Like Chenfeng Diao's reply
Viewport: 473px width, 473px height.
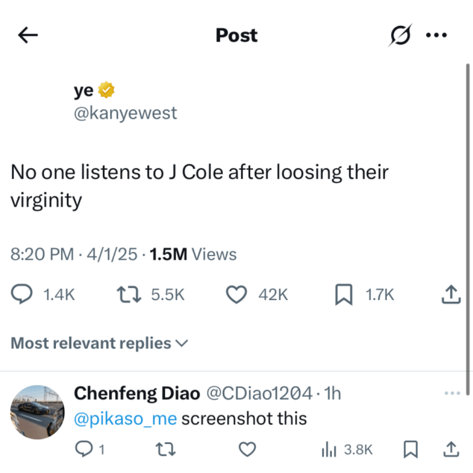[x=247, y=450]
